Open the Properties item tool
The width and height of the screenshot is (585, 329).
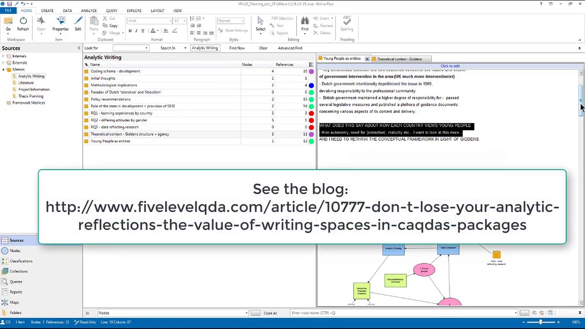pos(60,24)
